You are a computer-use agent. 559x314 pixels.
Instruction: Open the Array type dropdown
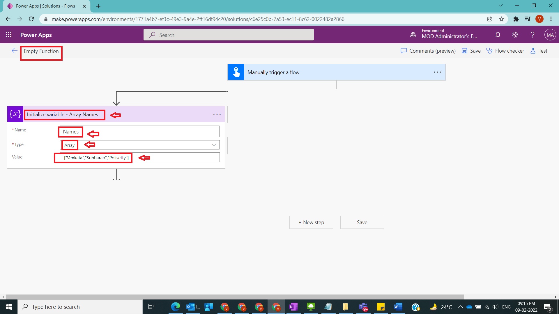pyautogui.click(x=214, y=145)
